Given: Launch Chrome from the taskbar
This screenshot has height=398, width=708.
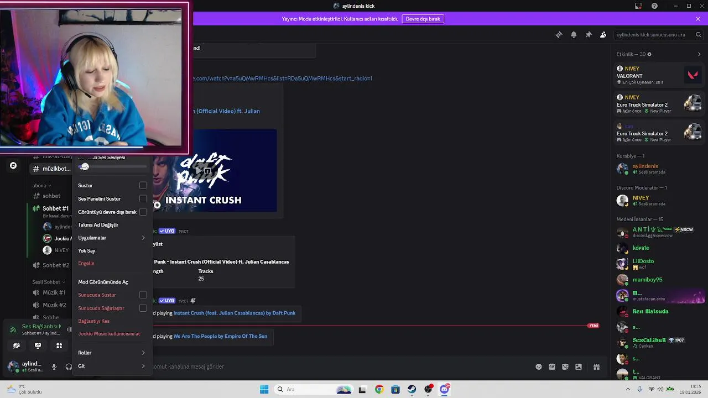Looking at the screenshot, I should [379, 389].
